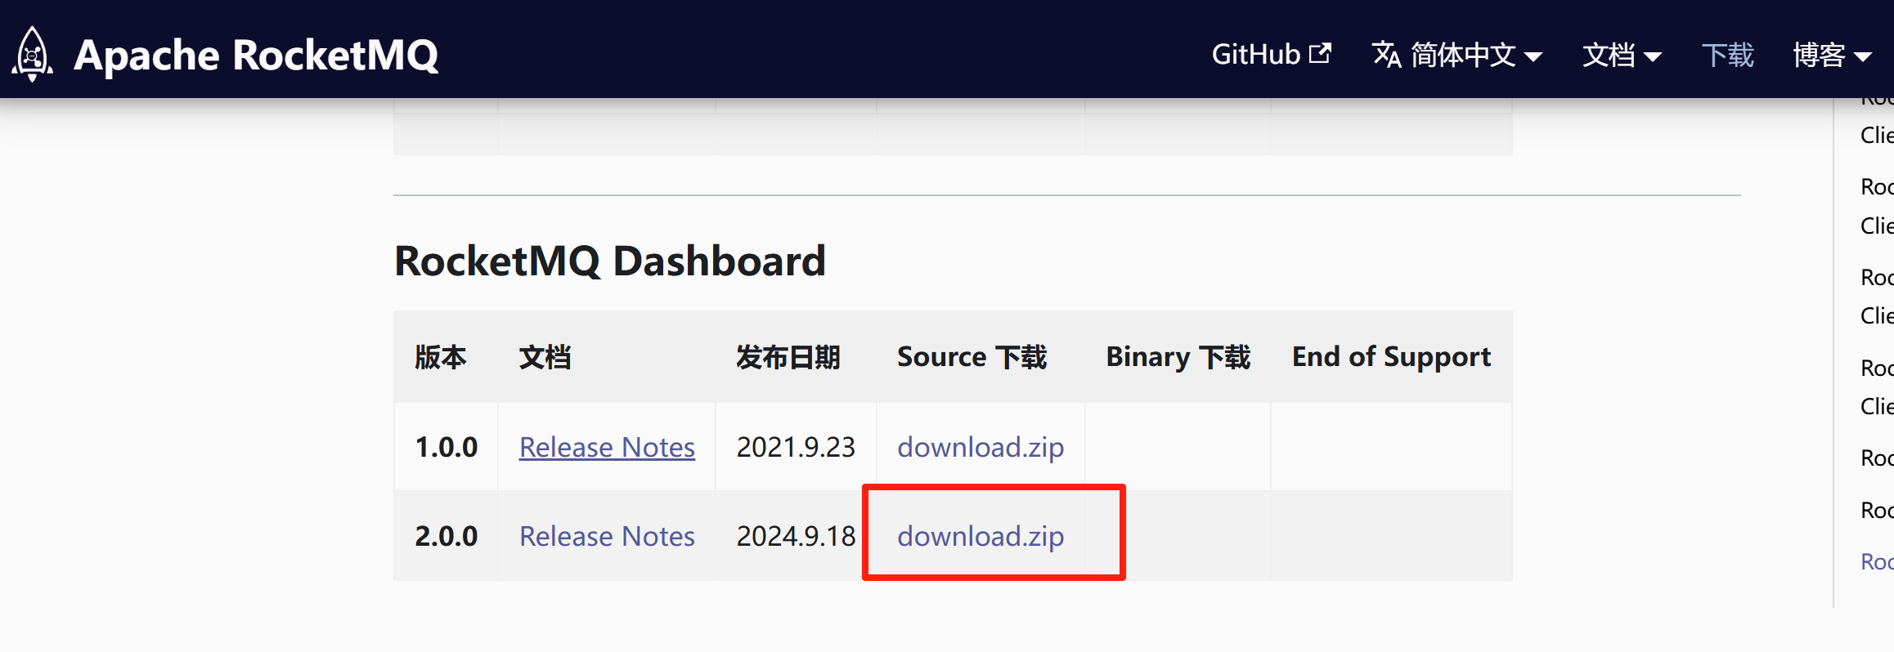
Task: Open Release Notes for version 1.0.0
Action: pyautogui.click(x=607, y=447)
